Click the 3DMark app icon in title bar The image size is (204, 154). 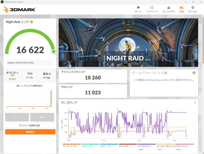click(2, 2)
